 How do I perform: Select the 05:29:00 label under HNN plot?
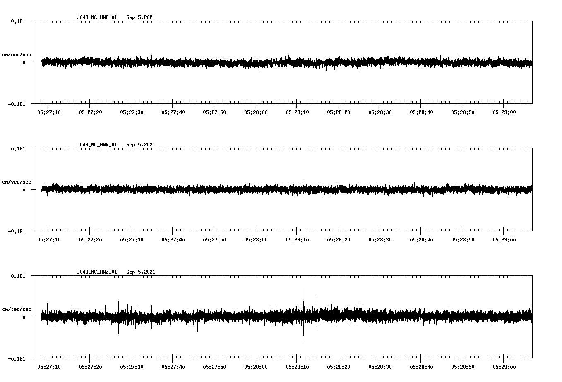[x=504, y=239]
